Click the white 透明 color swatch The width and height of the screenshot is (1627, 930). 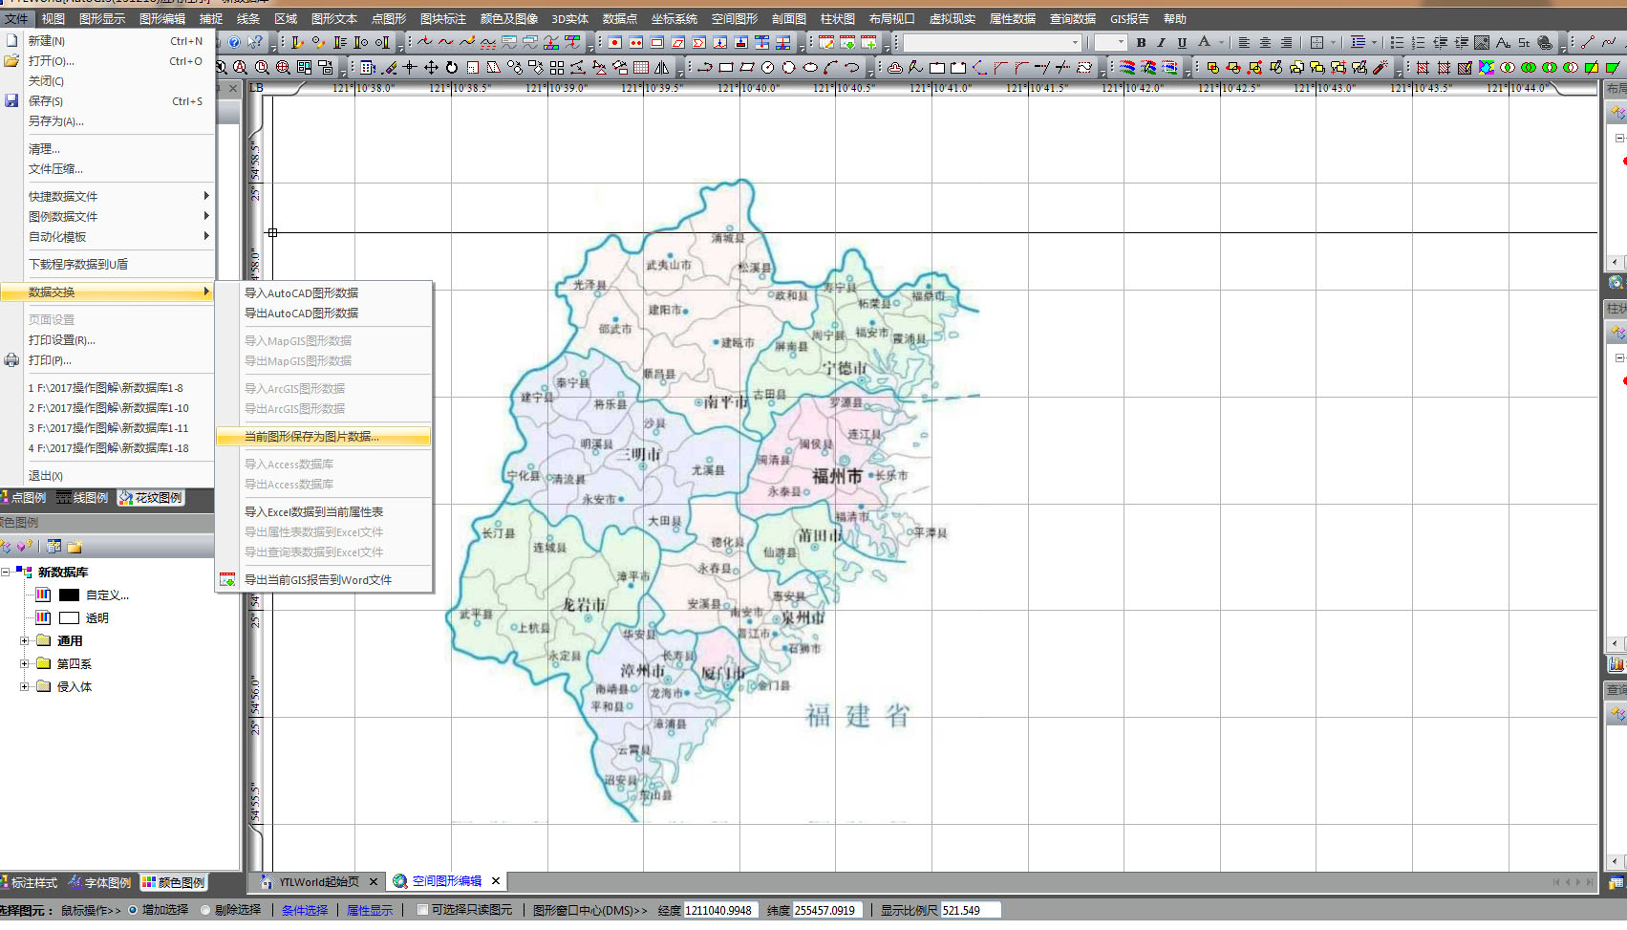(x=70, y=617)
